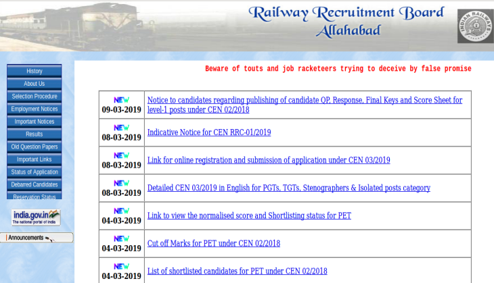The width and height of the screenshot is (494, 283).
Task: Click the Announcements key icon bar
Action: tap(37, 238)
